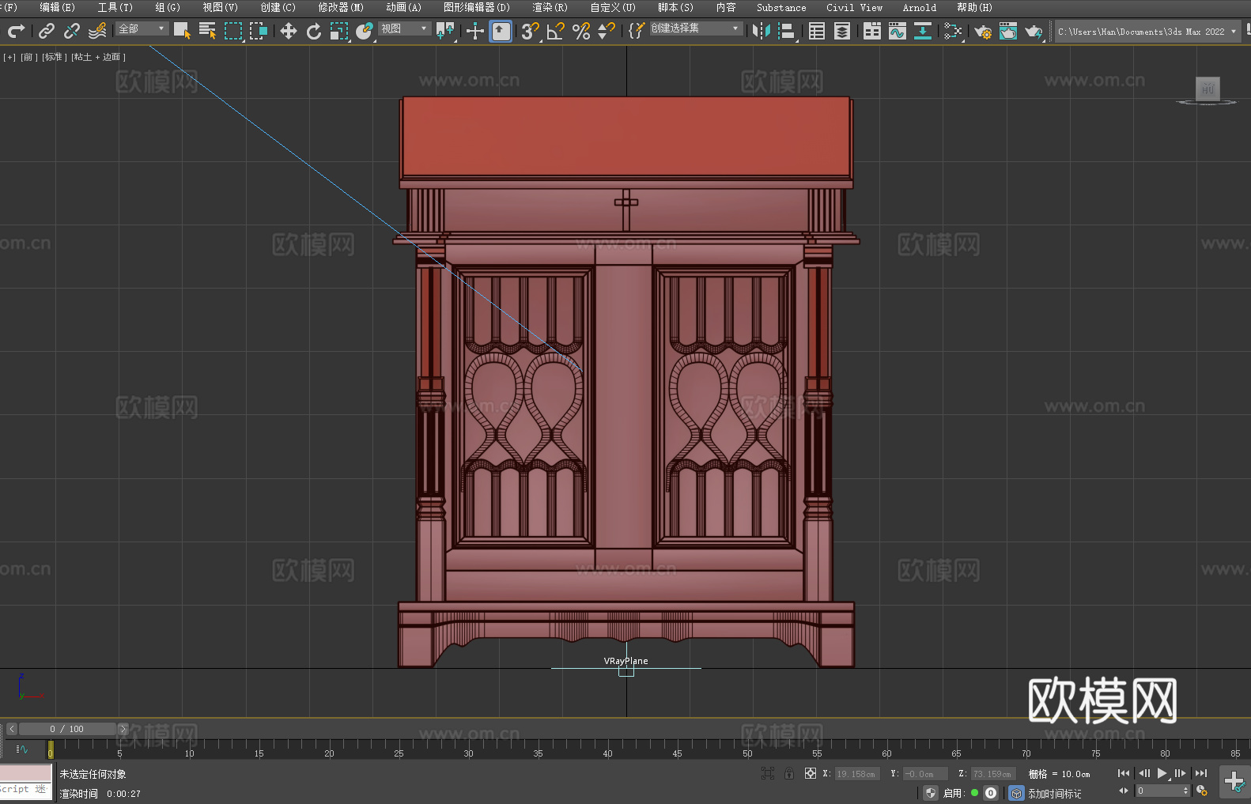Select the Place object tool
Image resolution: width=1251 pixels, height=804 pixels.
pyautogui.click(x=365, y=31)
